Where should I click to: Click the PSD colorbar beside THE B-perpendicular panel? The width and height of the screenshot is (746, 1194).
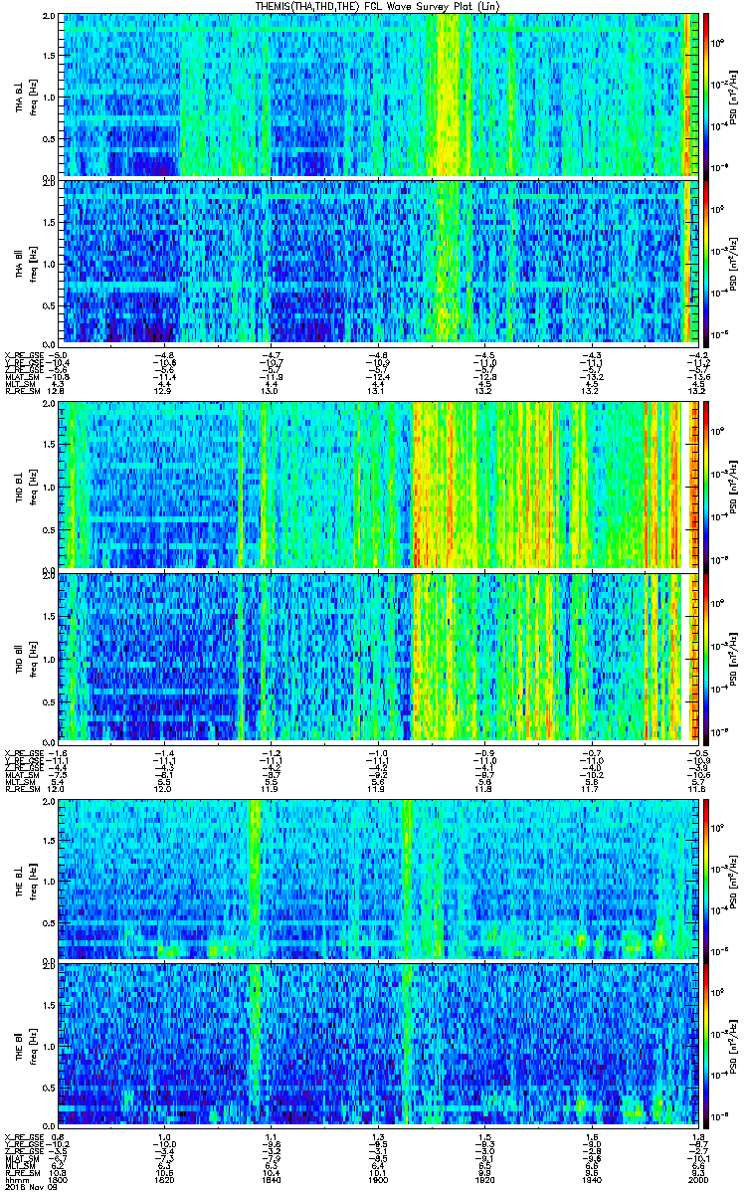pyautogui.click(x=706, y=880)
